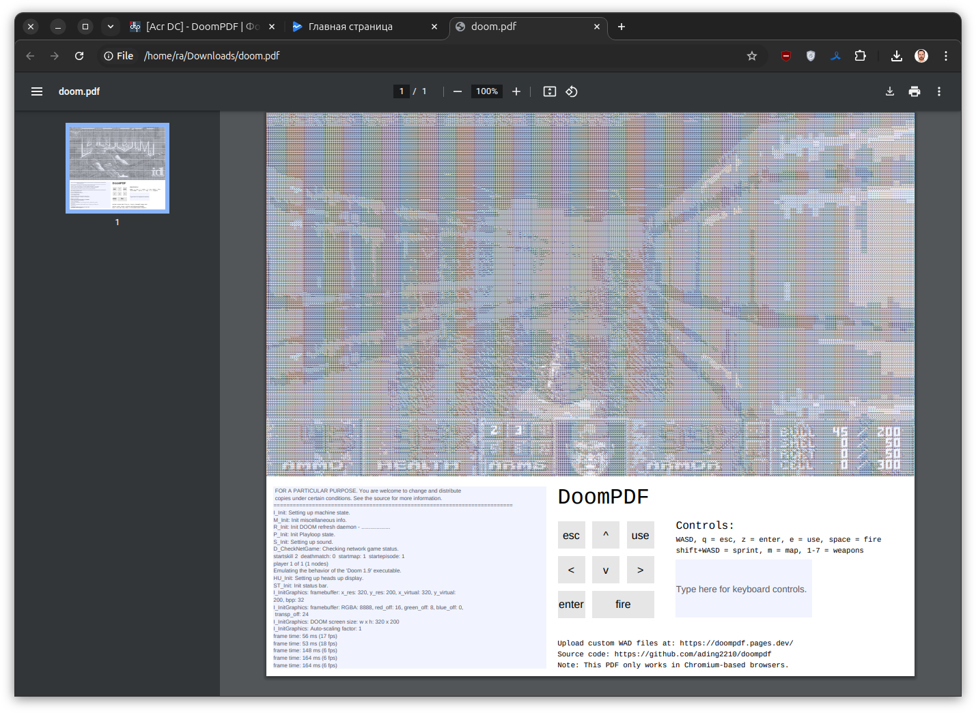Select the page 1 thumbnail
This screenshot has width=976, height=713.
(117, 168)
